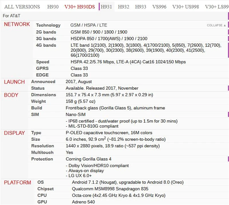The height and width of the screenshot is (205, 229).
Task: Click the Qualcomm MSM8998 Snapdragon 835 value
Action: pyautogui.click(x=110, y=189)
